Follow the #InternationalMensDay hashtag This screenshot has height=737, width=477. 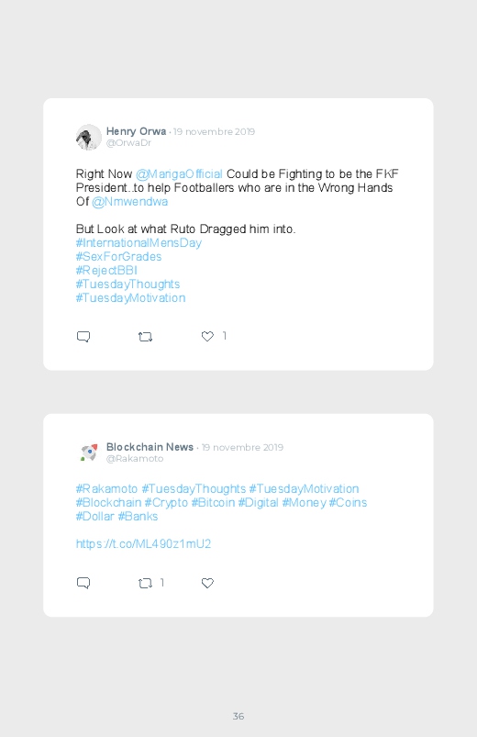pyautogui.click(x=139, y=243)
